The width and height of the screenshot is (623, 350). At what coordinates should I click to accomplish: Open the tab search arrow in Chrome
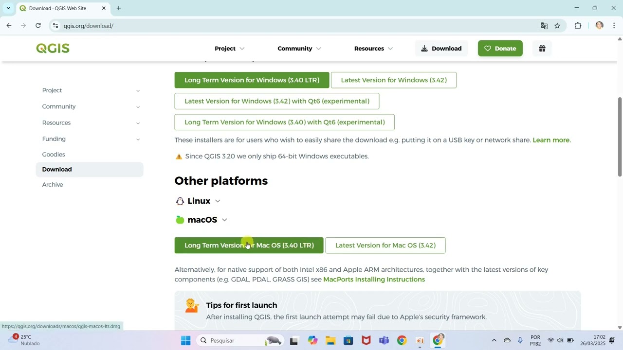click(8, 8)
